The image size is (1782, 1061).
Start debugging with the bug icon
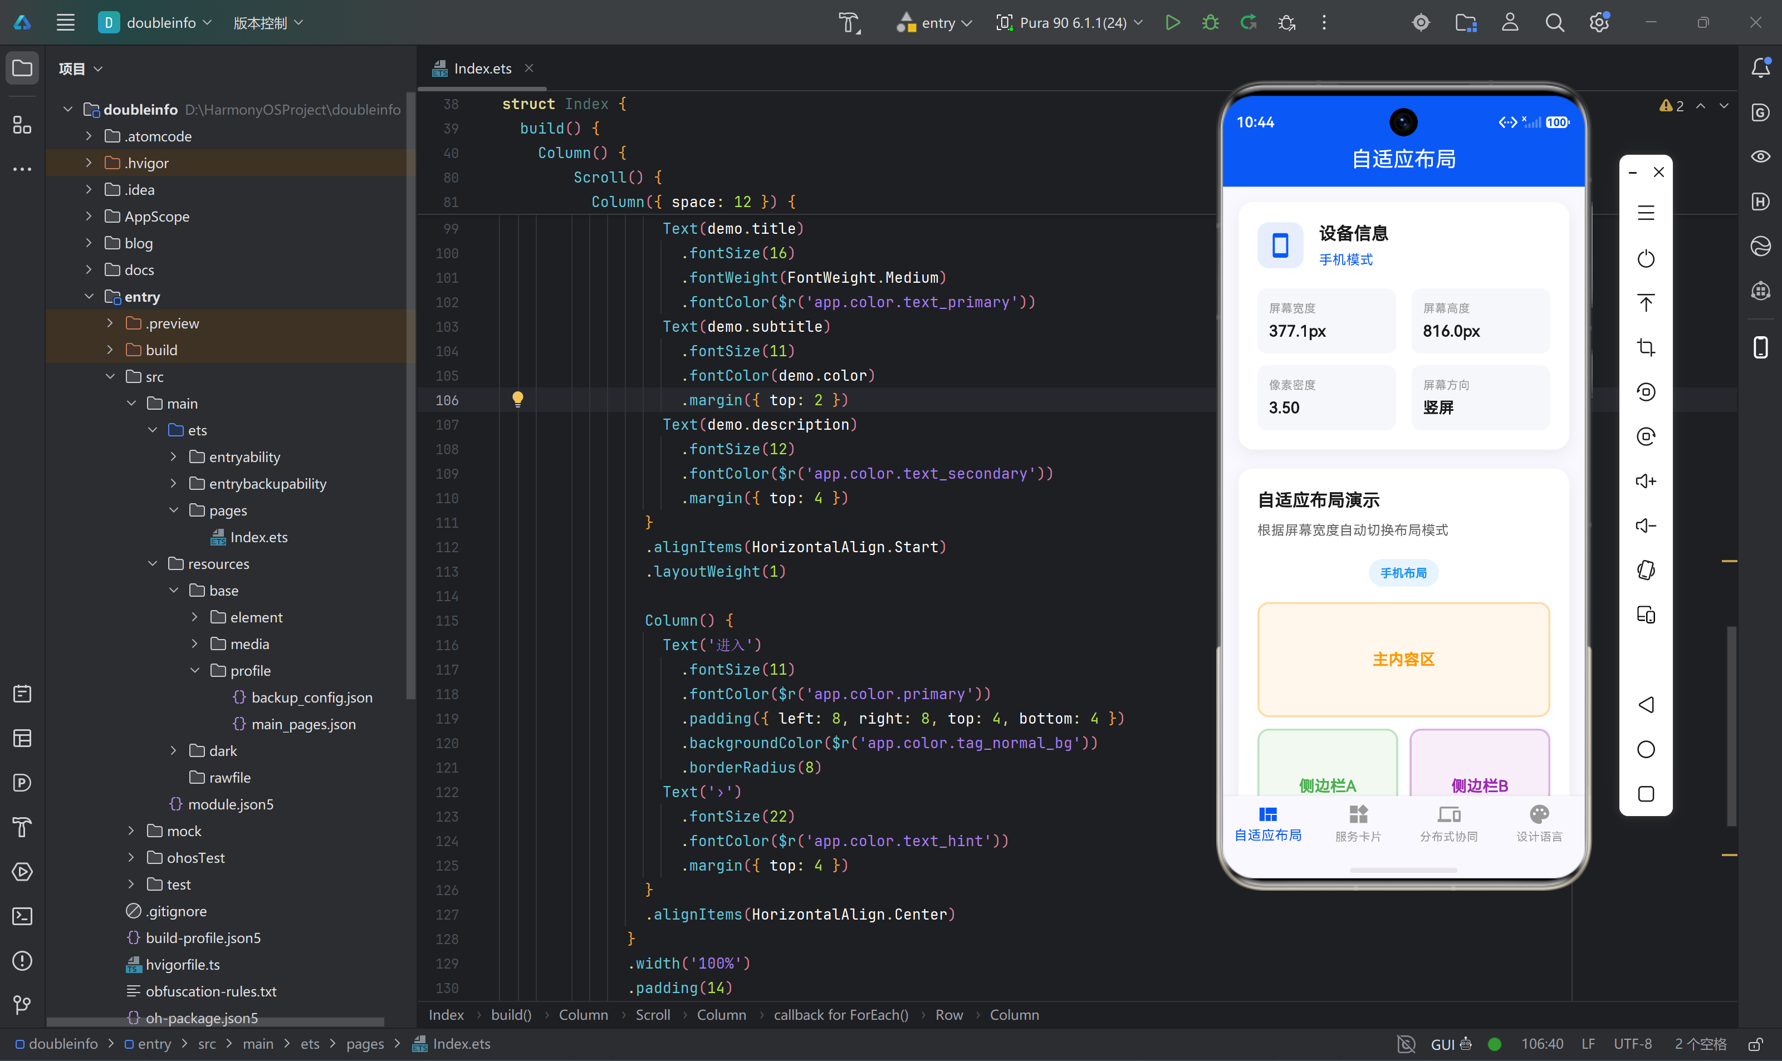coord(1210,23)
